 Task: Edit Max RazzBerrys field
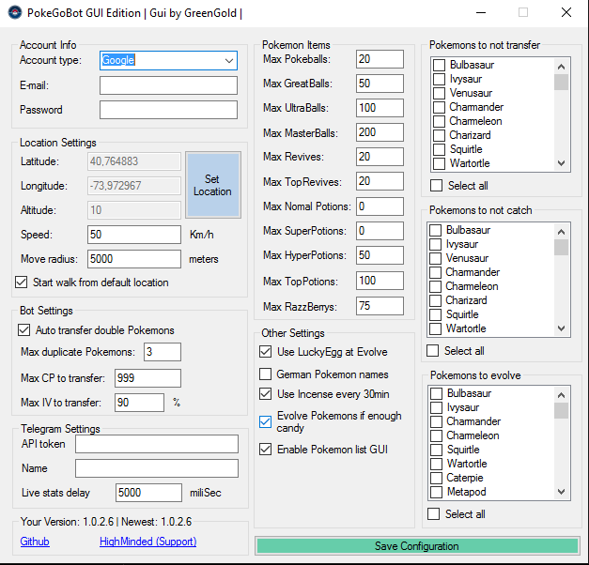(x=380, y=306)
